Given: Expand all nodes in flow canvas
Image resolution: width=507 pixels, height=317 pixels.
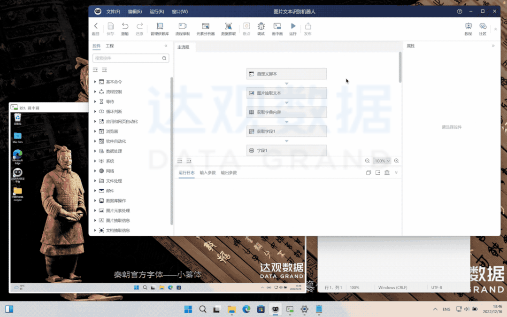Looking at the screenshot, I should [x=180, y=161].
